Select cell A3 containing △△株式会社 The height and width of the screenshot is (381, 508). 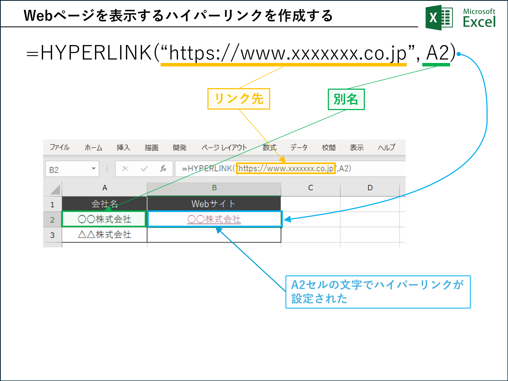tap(105, 235)
